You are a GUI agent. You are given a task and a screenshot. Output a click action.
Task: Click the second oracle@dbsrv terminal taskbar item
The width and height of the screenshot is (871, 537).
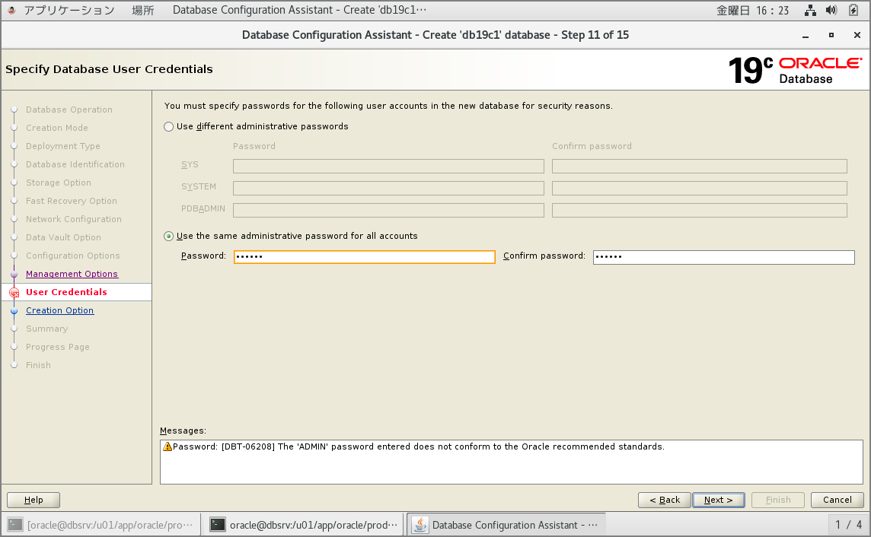tap(304, 524)
